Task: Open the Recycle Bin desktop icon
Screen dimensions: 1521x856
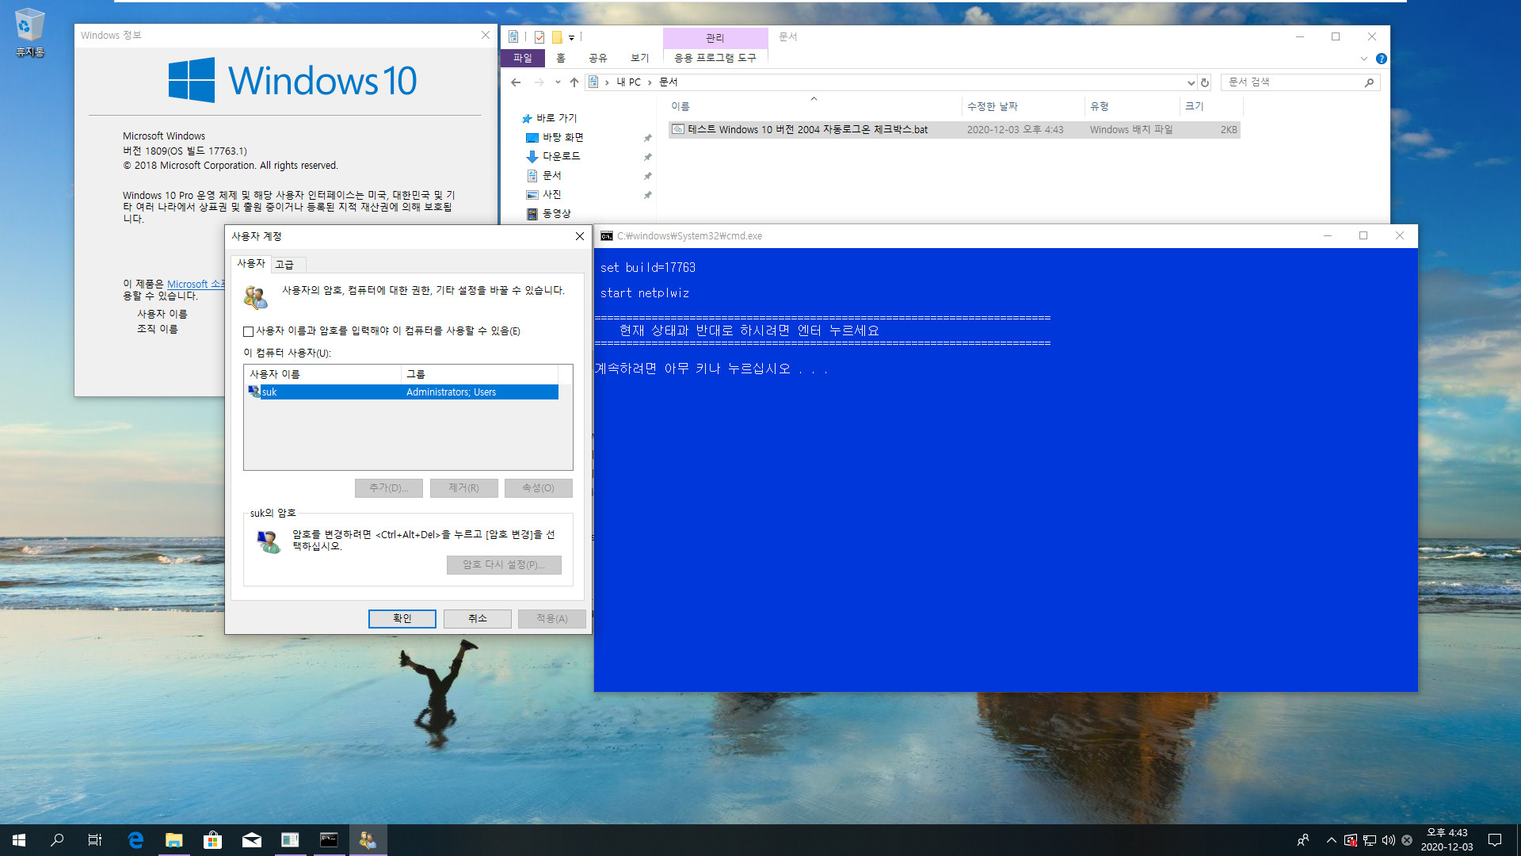Action: (x=29, y=32)
